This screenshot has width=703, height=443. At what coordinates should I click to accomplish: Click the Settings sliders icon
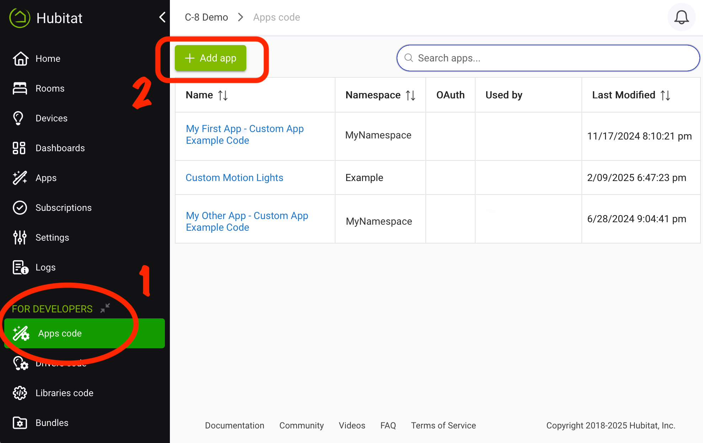(x=20, y=237)
